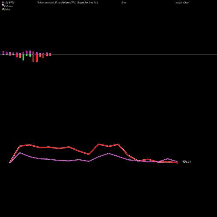Click the price value label at the line end
The width and height of the screenshot is (217, 217).
[187, 161]
